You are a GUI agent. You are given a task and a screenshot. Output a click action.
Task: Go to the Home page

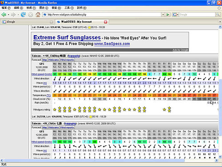[x=38, y=15]
